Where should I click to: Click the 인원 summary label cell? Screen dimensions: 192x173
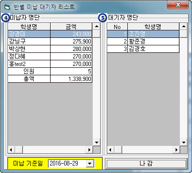(29, 71)
